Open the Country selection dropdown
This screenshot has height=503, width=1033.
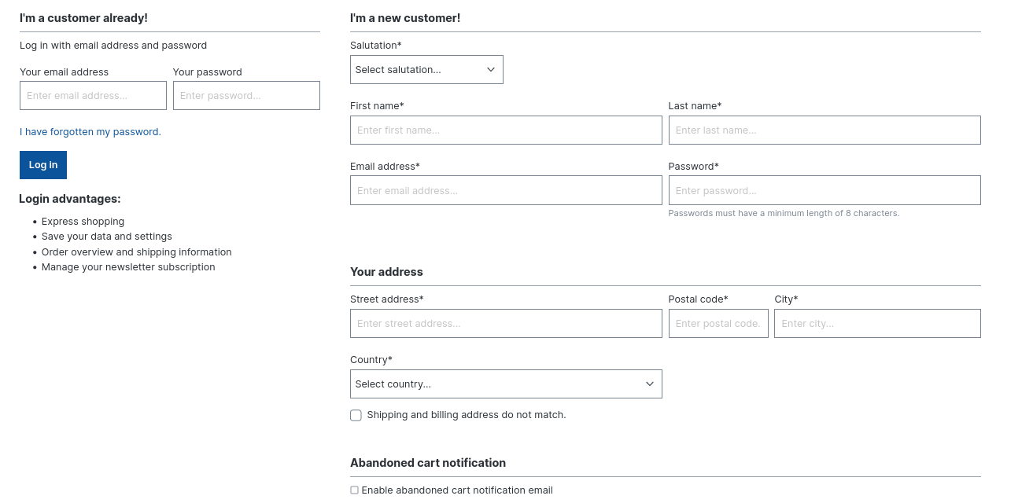(506, 384)
